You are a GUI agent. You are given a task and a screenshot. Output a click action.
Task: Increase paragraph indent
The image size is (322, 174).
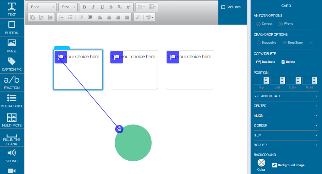pyautogui.click(x=90, y=17)
